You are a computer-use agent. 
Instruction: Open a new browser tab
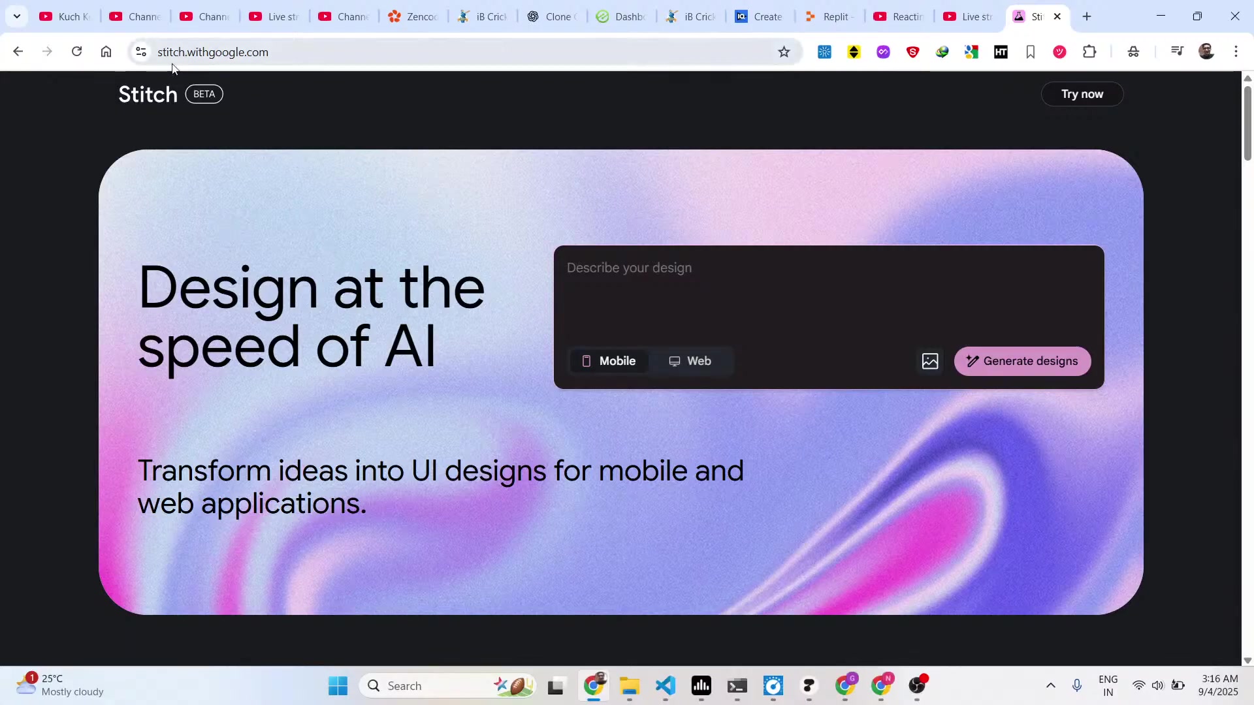[1087, 16]
